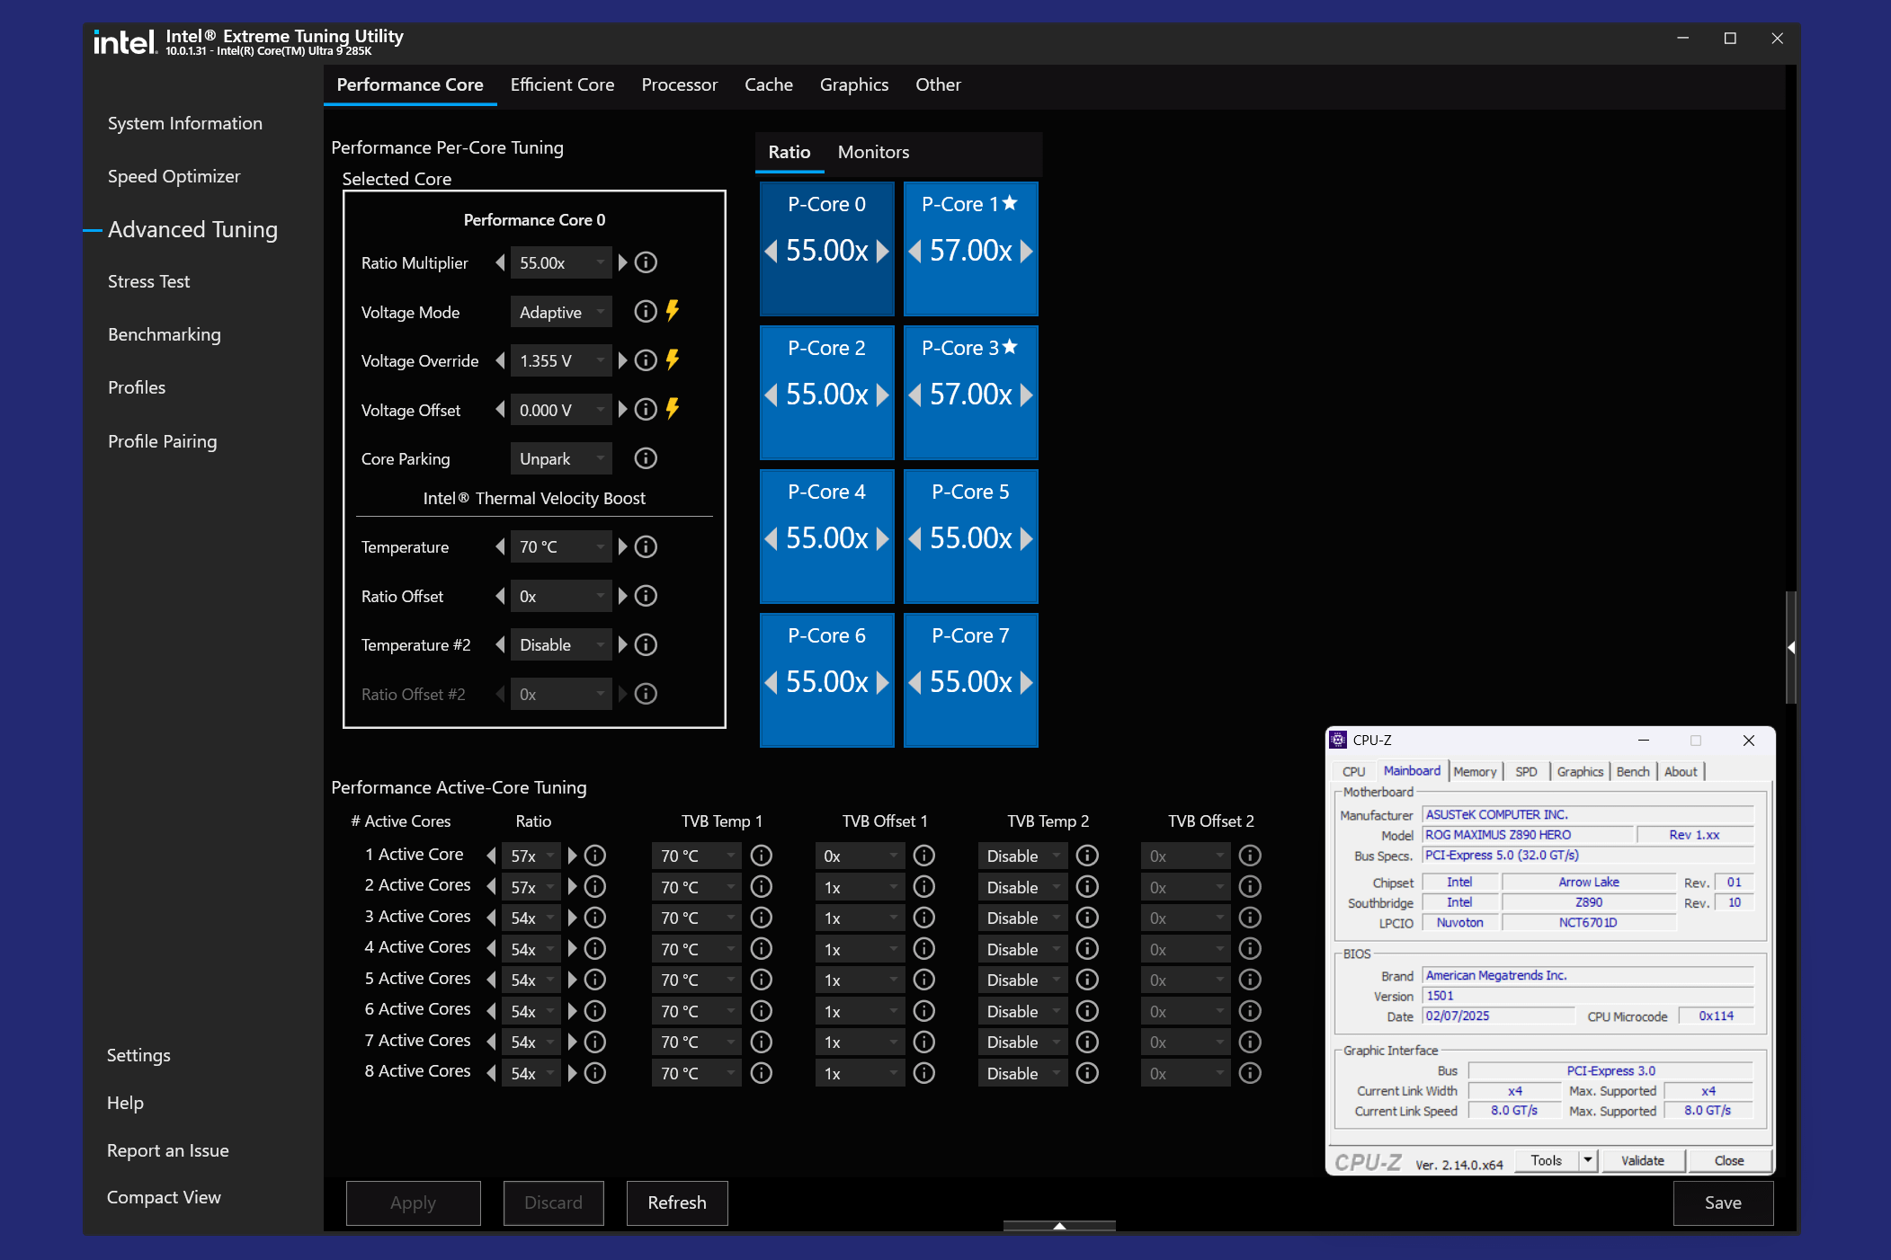Click info icon for TVB Temperature setting
Screen dimensions: 1891x1260
(646, 546)
